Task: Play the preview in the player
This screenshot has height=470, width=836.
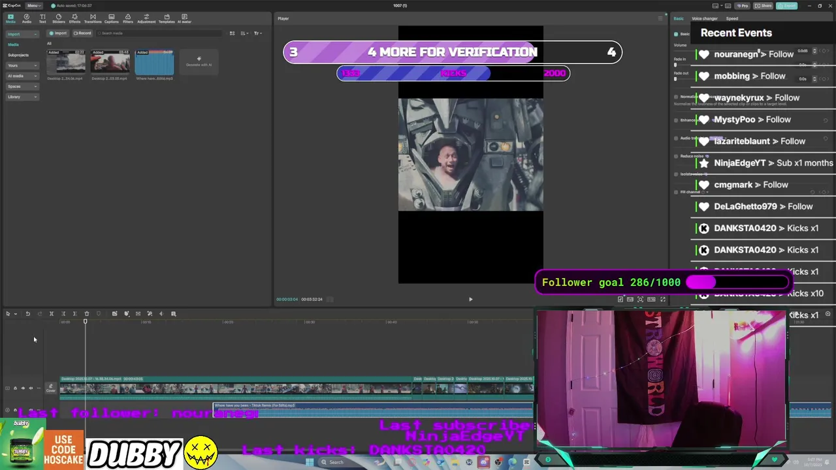Action: click(470, 300)
